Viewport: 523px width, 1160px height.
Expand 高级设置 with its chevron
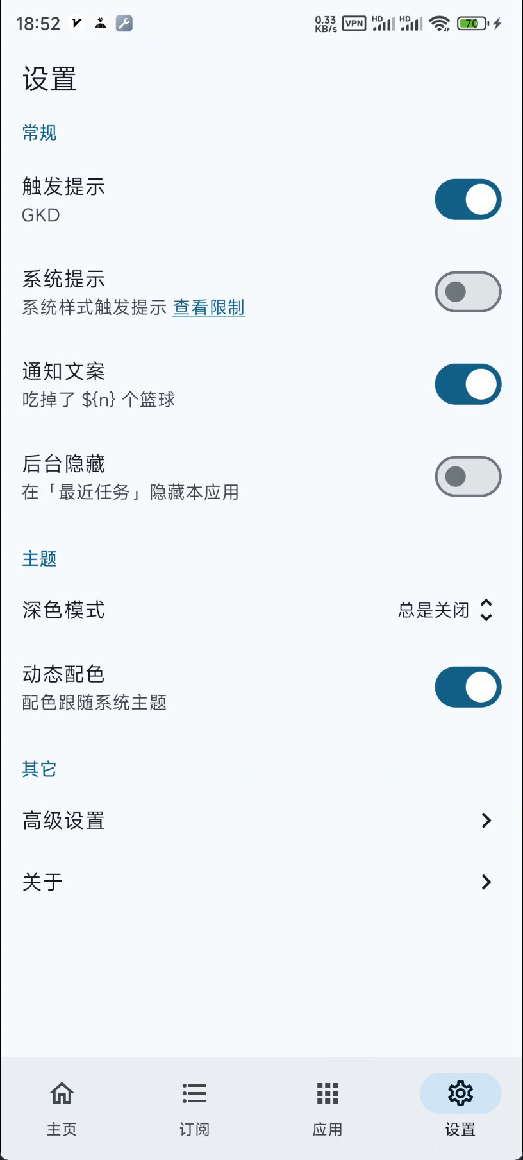(486, 821)
